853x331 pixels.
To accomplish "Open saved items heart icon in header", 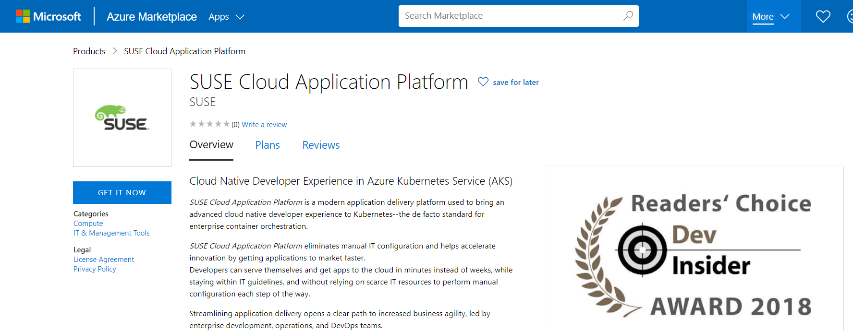I will [x=823, y=17].
